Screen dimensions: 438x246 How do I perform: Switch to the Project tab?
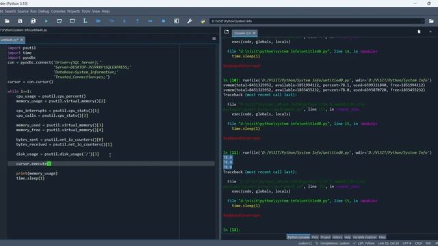coord(326,237)
